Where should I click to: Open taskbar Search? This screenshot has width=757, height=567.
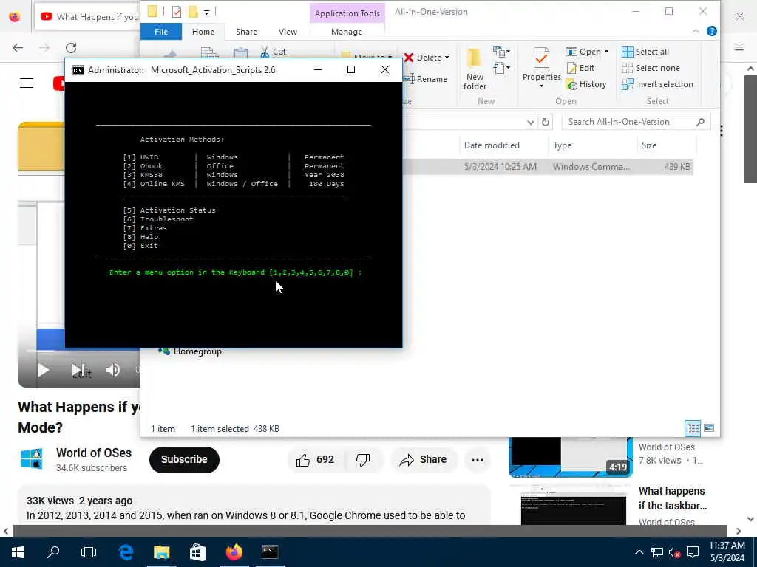(x=53, y=552)
